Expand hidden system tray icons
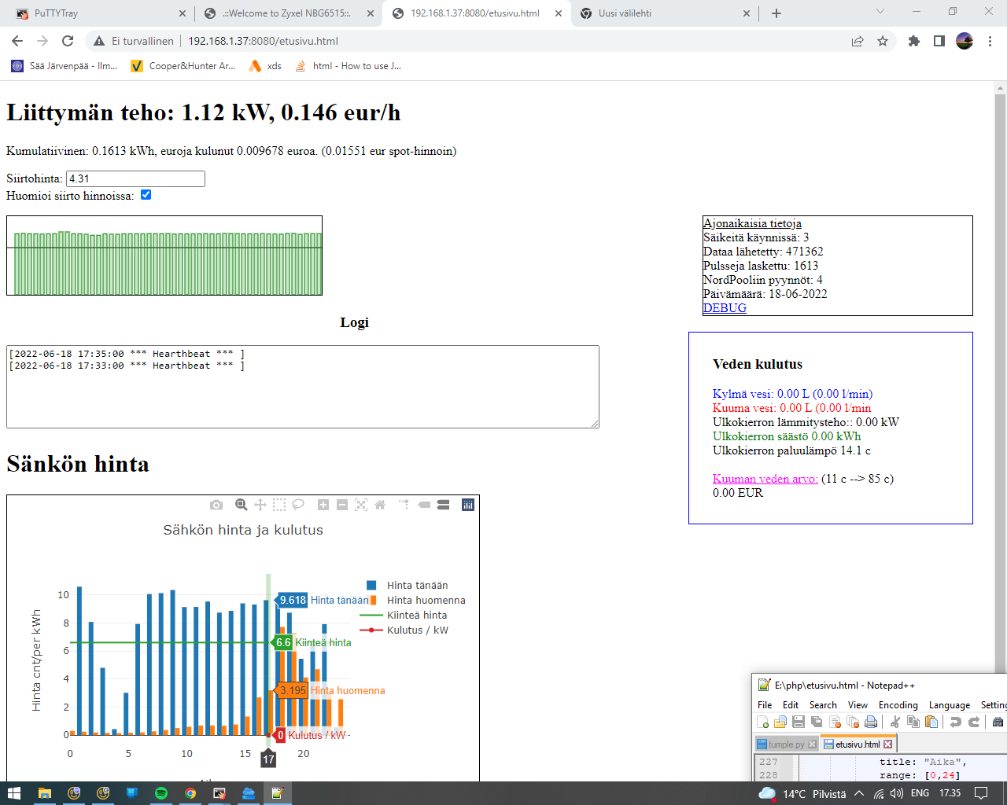The image size is (1007, 805). [x=859, y=793]
